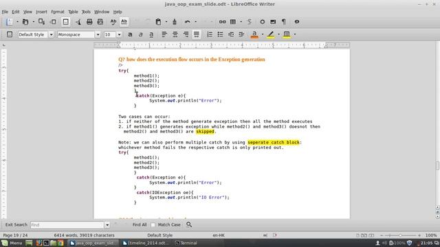The width and height of the screenshot is (440, 247).
Task: Click the Page 19 / 24 status field
Action: (15, 235)
